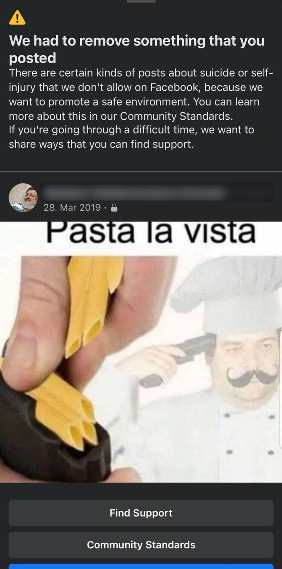Tap the privacy lock icon beside the date
The image size is (282, 569).
[114, 208]
